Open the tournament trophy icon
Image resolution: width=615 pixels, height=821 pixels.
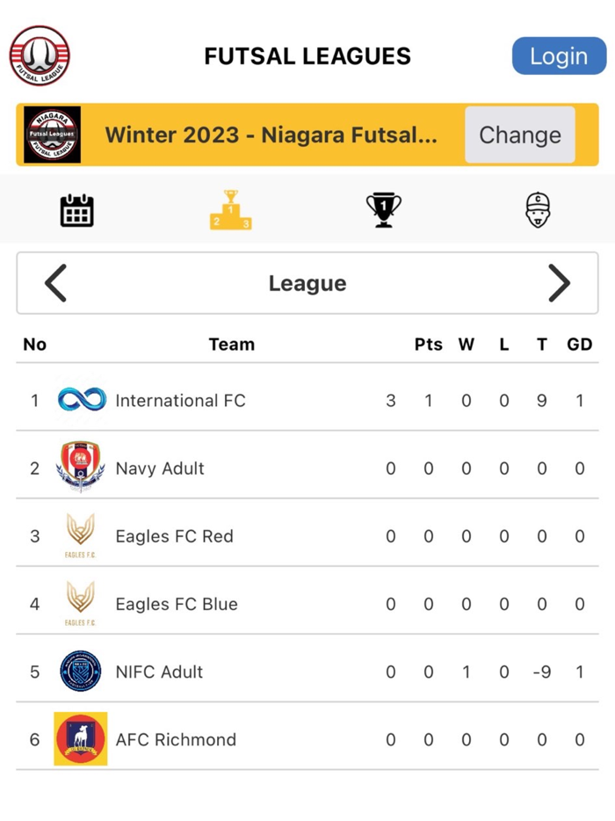(384, 208)
